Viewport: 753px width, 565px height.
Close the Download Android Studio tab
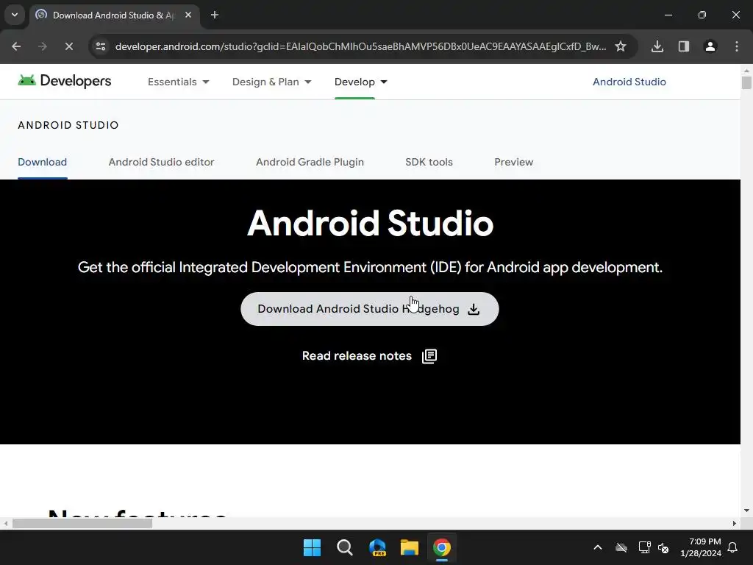(188, 15)
